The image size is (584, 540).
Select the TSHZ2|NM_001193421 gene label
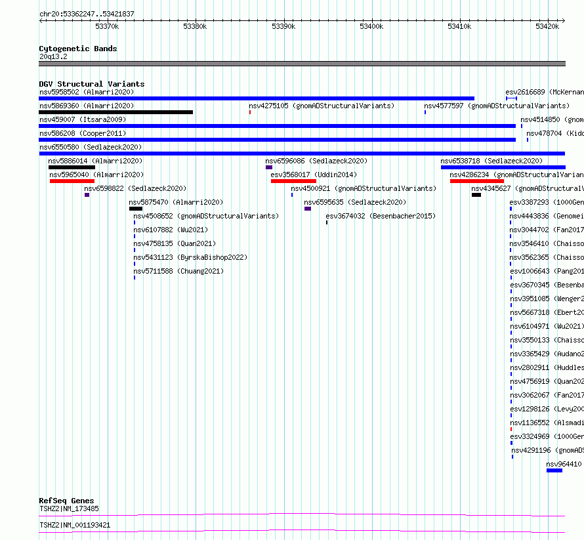75,525
